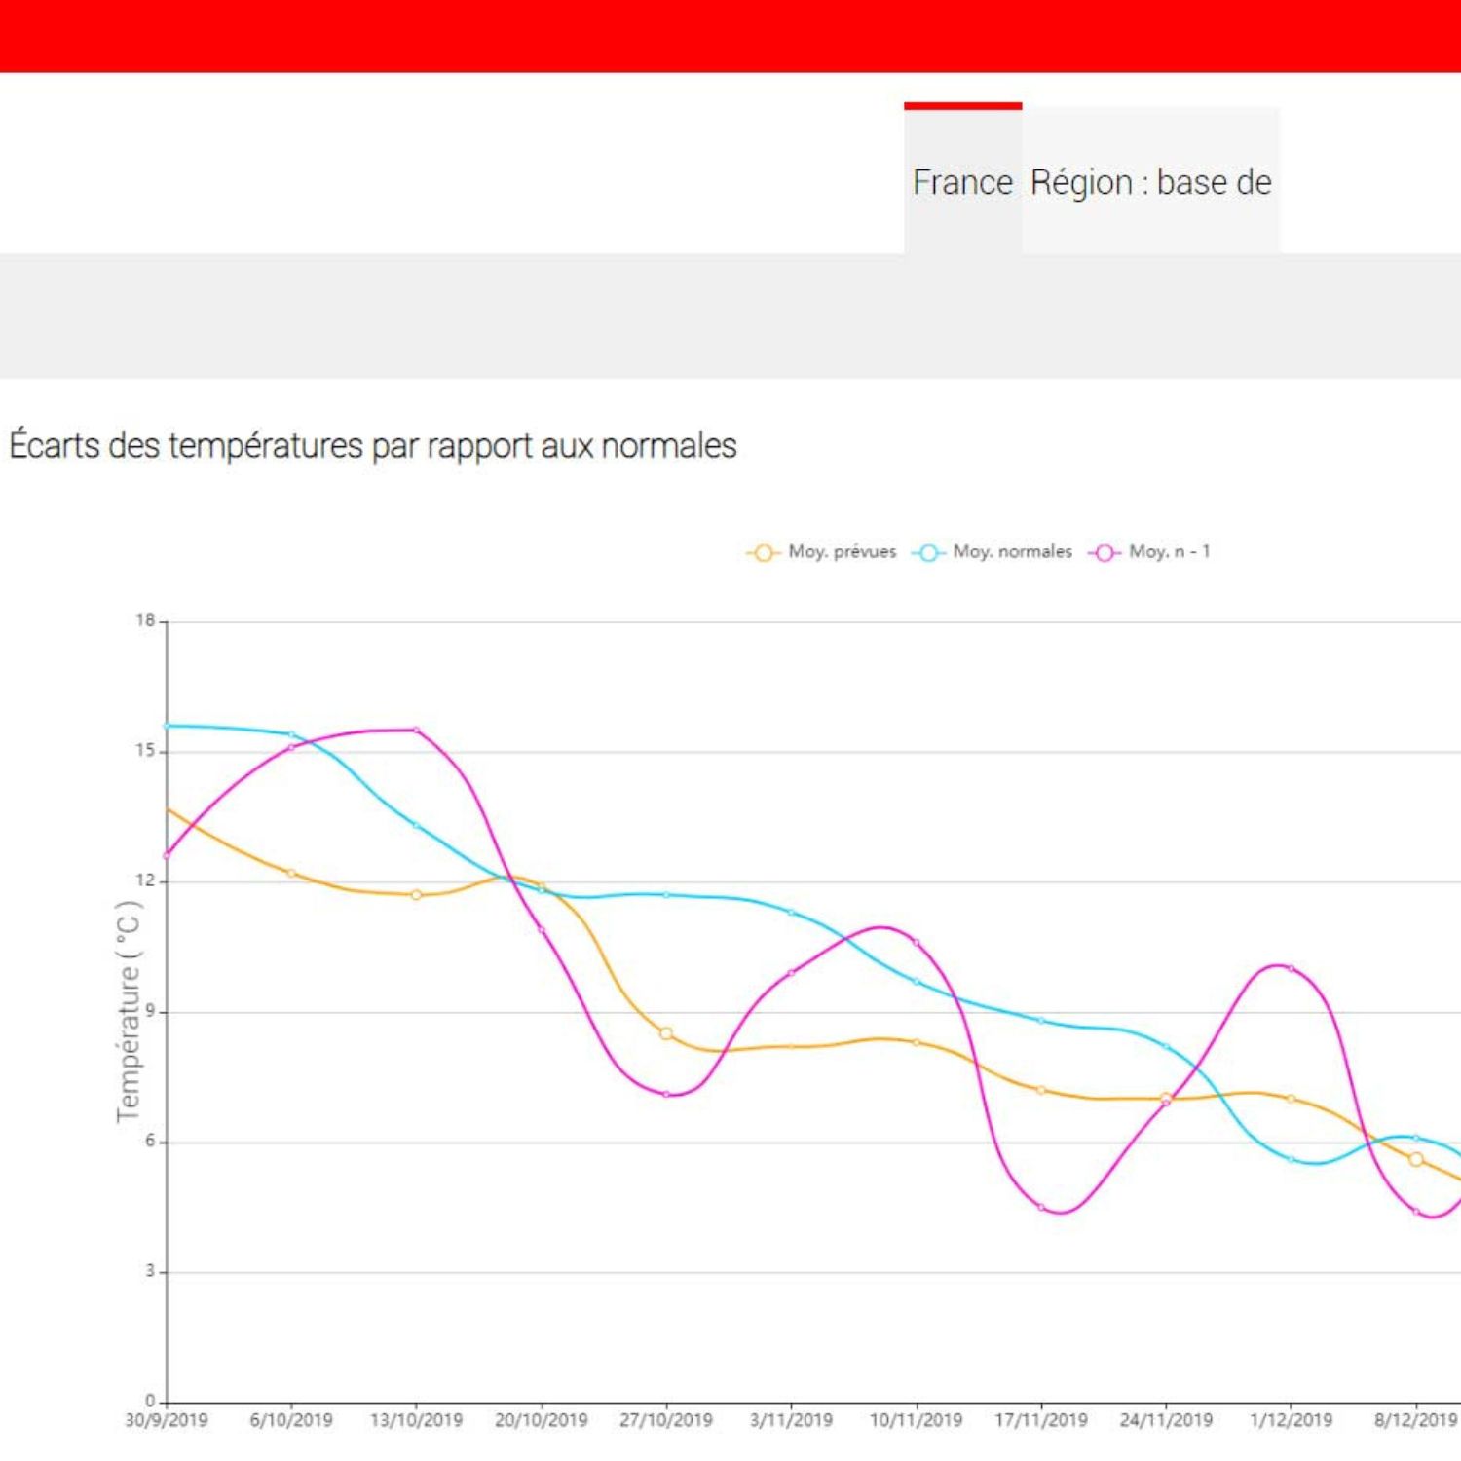Click the magenta data point at 13/10/2019
The width and height of the screenshot is (1461, 1461).
[416, 730]
